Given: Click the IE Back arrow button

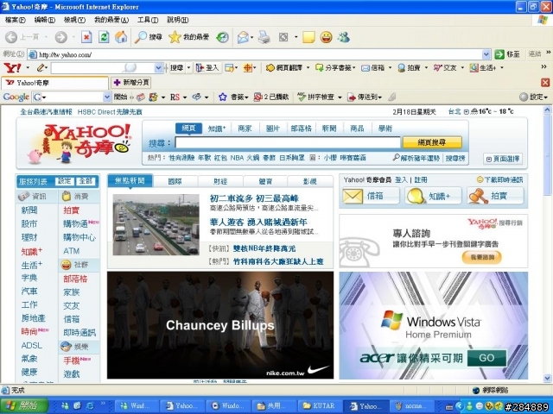Looking at the screenshot, I should tap(11, 37).
